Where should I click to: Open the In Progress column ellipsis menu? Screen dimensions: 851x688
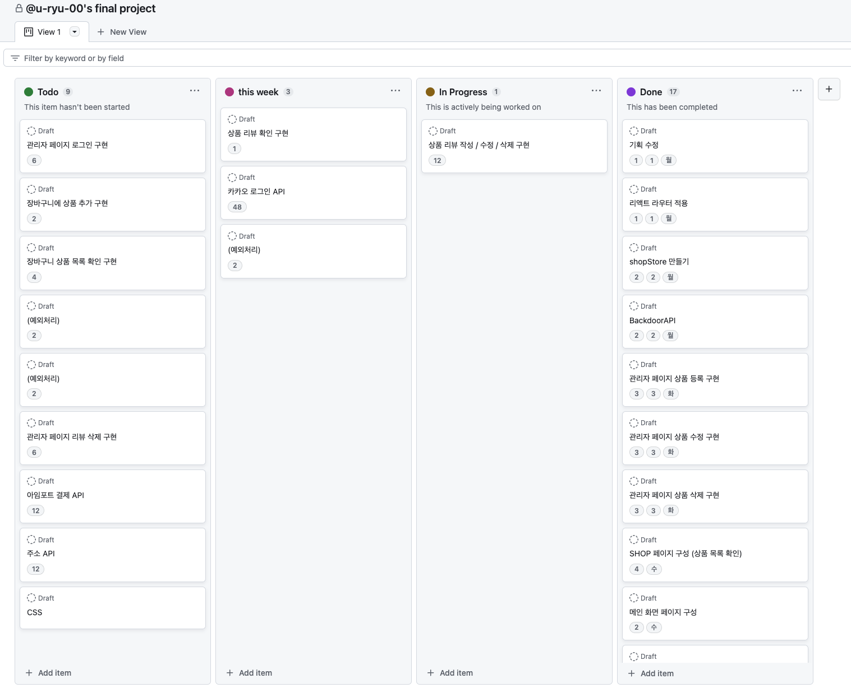pyautogui.click(x=596, y=91)
